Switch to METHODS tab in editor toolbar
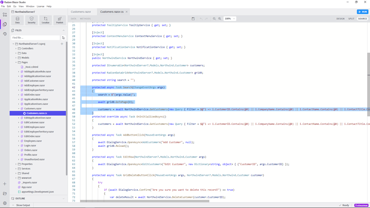This screenshot has width=370, height=208. coord(85,19)
